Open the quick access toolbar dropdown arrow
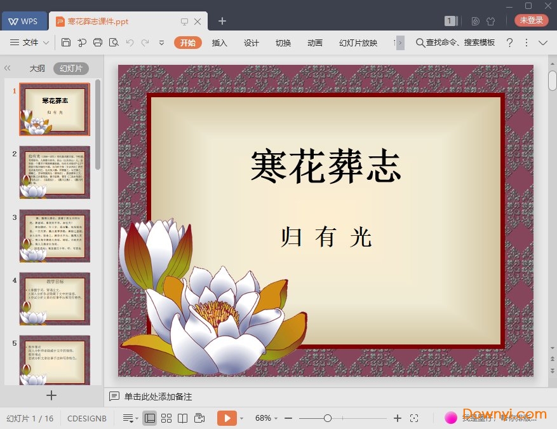The width and height of the screenshot is (557, 429). pyautogui.click(x=161, y=43)
